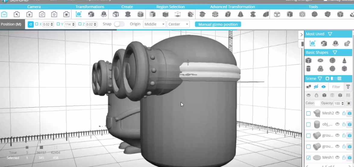Viewport: 354px width, 167px height.
Task: Click the blue reset position button
Action: click(x=31, y=24)
